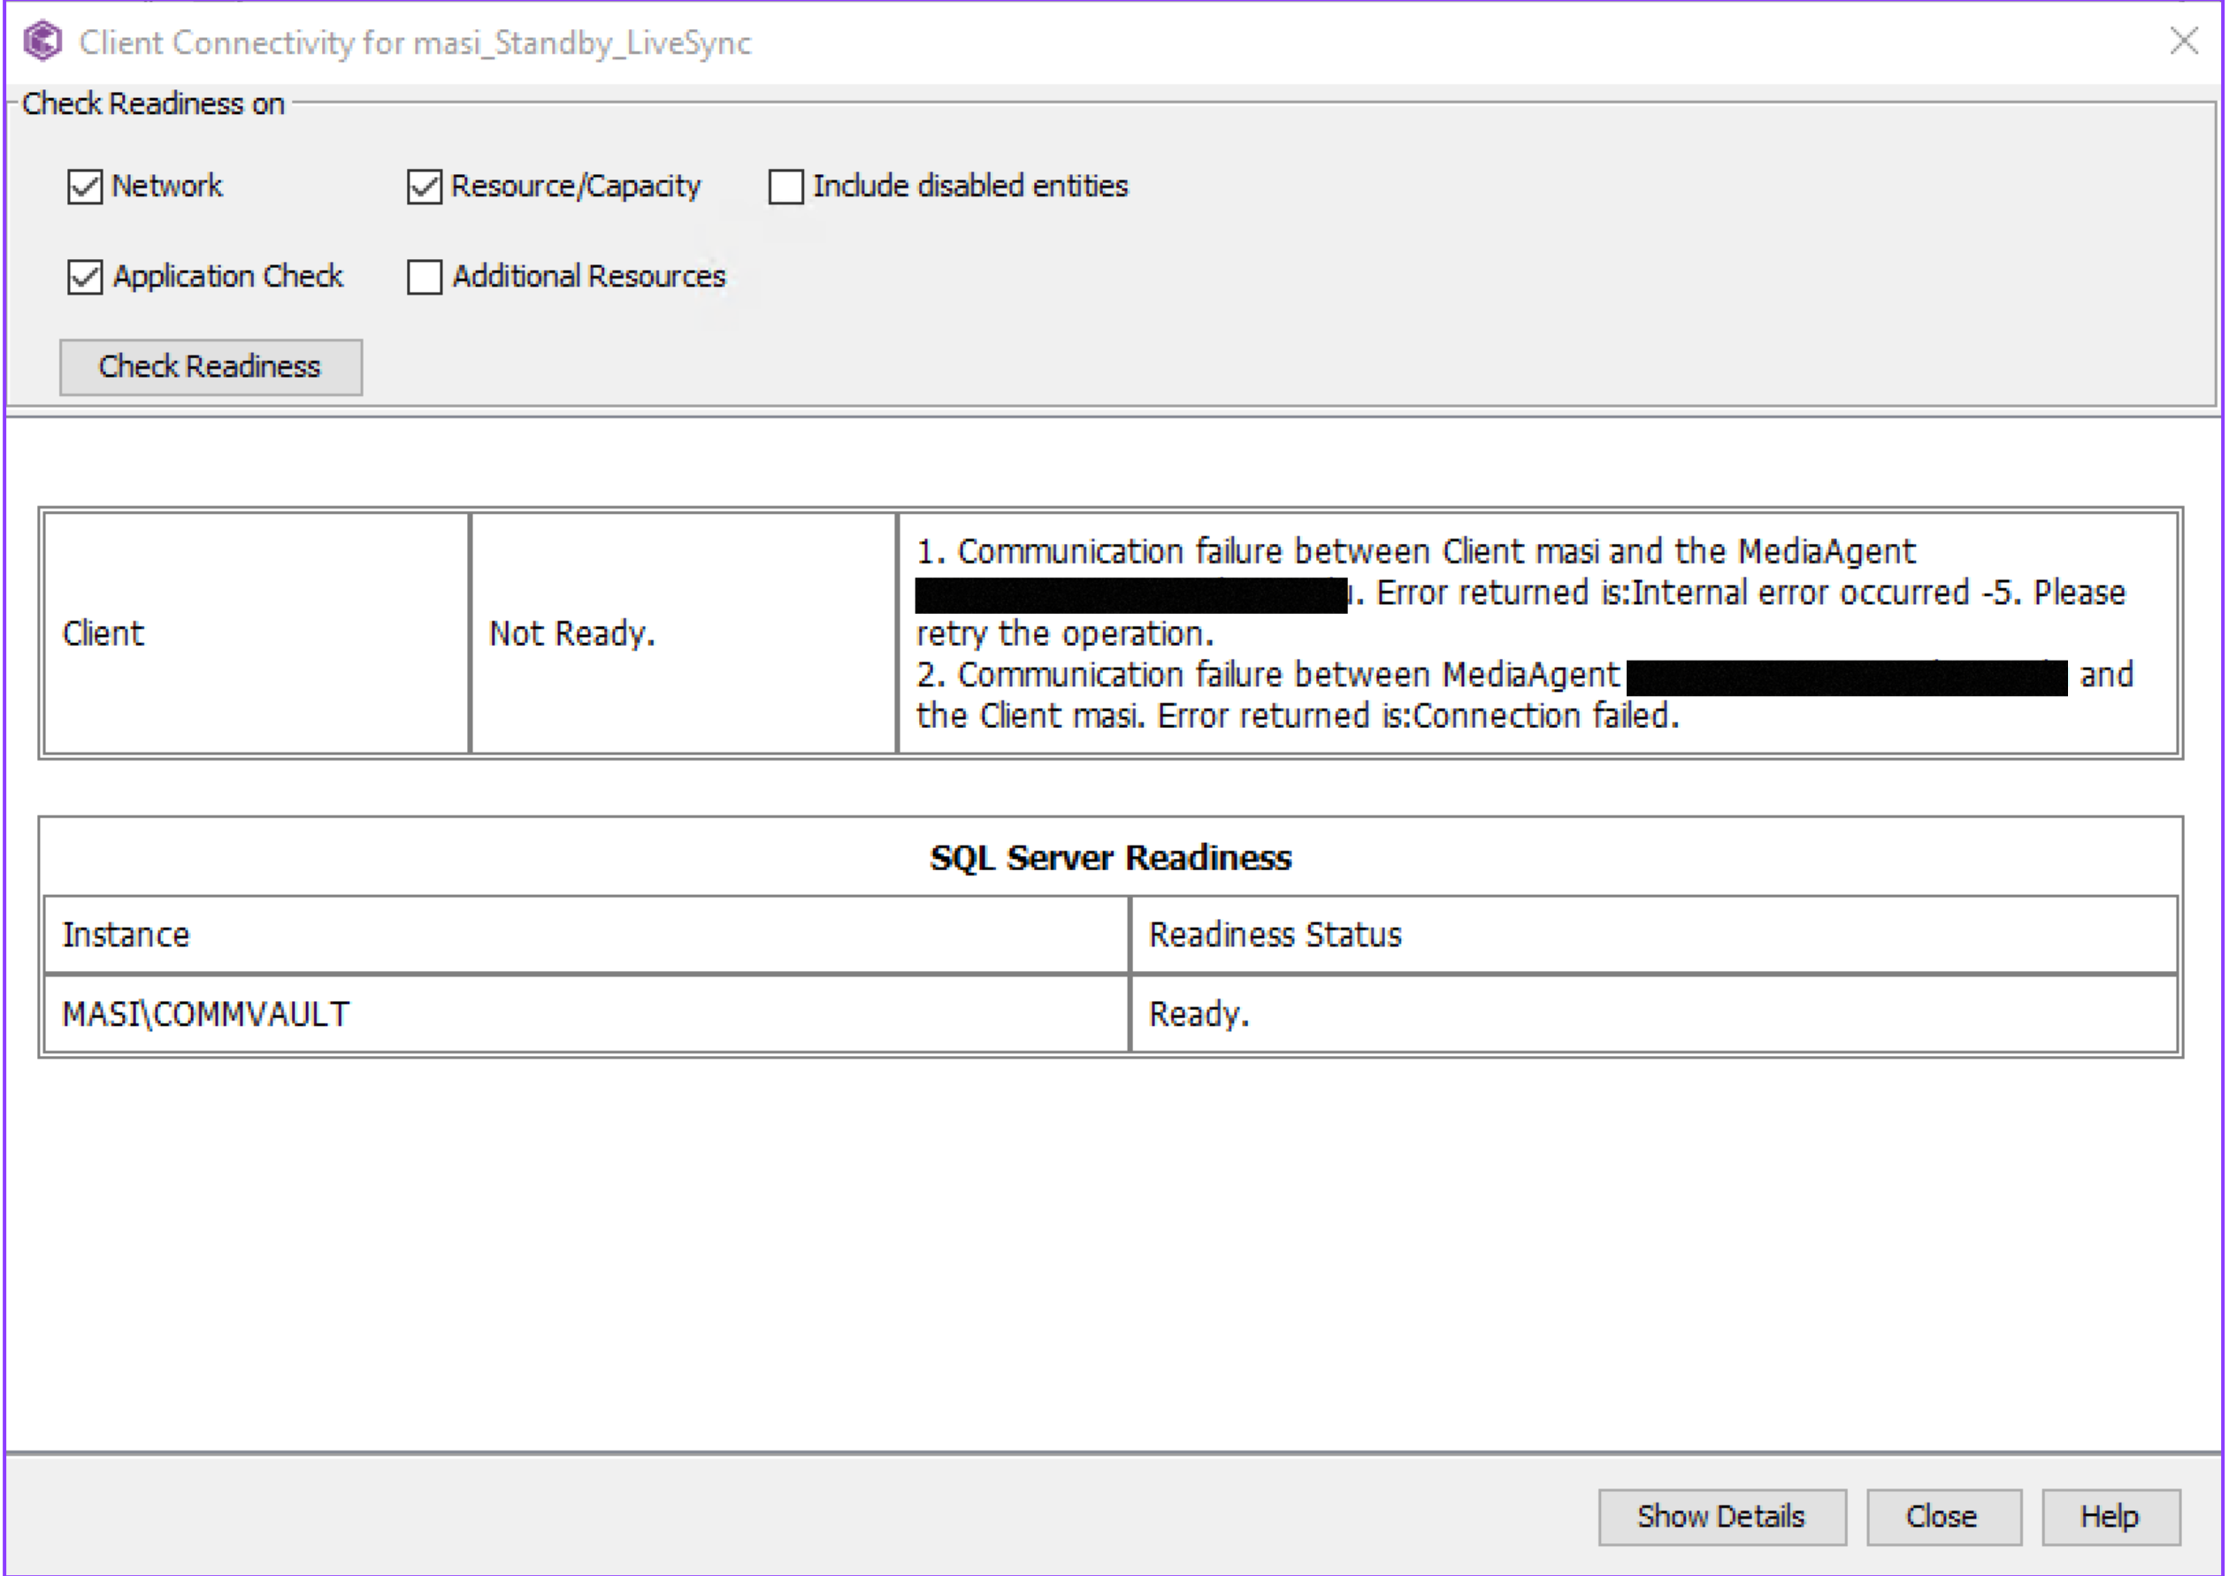The image size is (2229, 1576).
Task: Click the Commvault app icon in title bar
Action: click(x=42, y=42)
